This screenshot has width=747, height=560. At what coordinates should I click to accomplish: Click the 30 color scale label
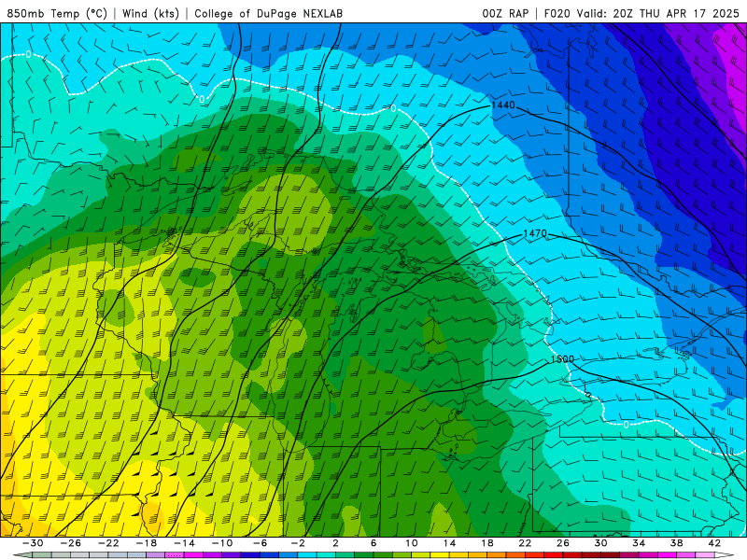pyautogui.click(x=600, y=543)
